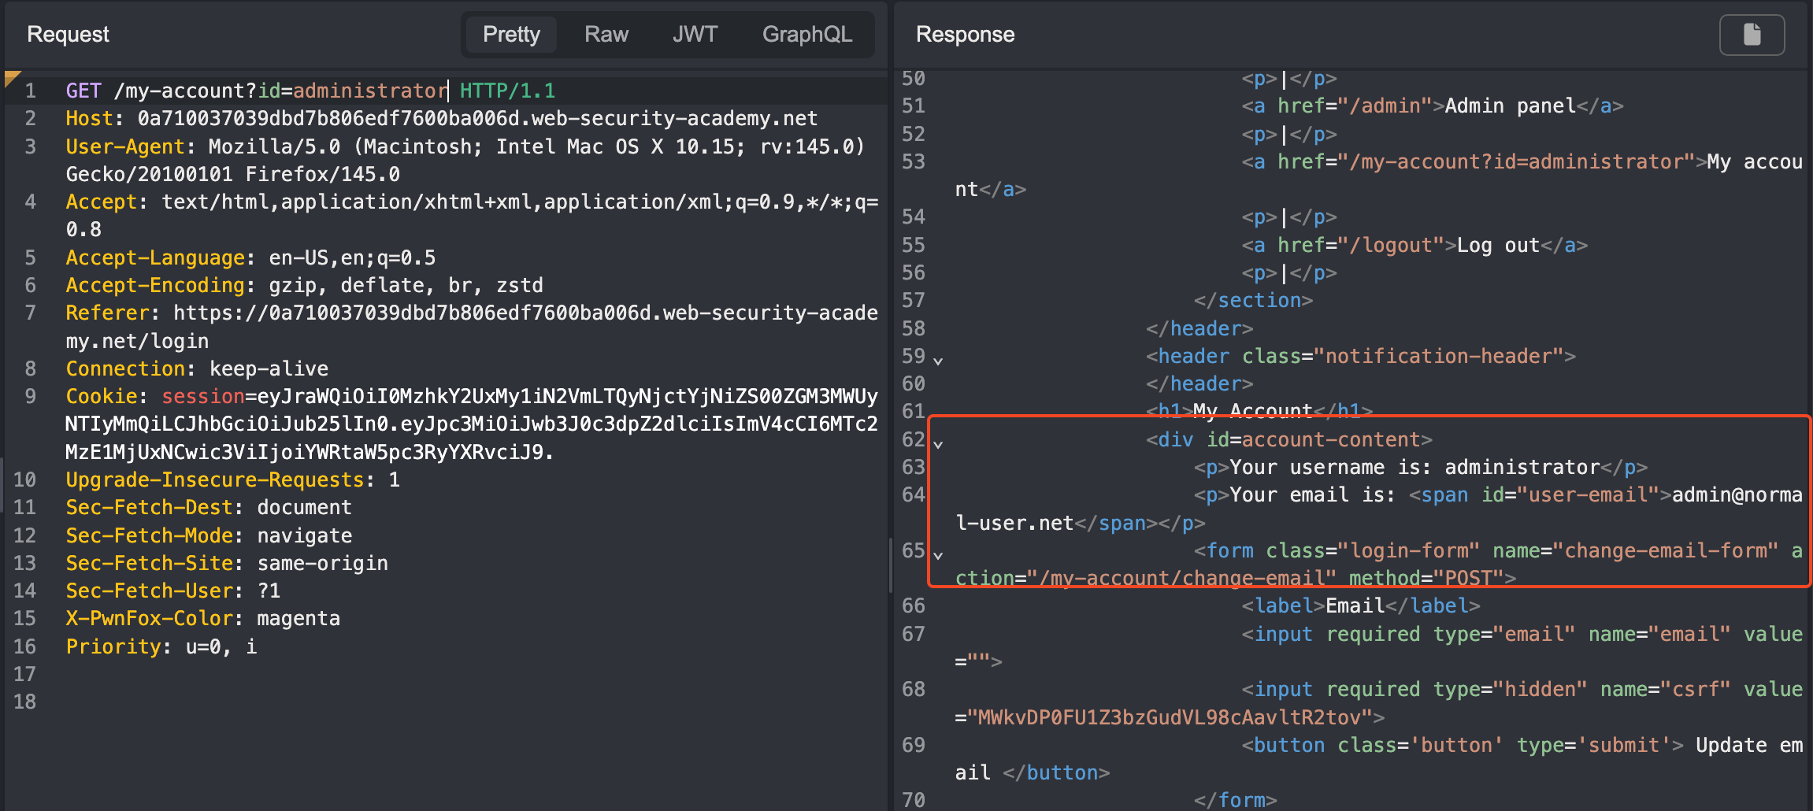Screen dimensions: 1813x811
Task: Click the X-PwnFox-Color magenta header
Action: coord(202,619)
